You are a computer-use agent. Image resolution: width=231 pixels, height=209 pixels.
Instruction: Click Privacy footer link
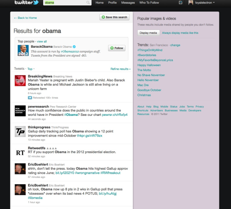pyautogui.click(x=199, y=107)
